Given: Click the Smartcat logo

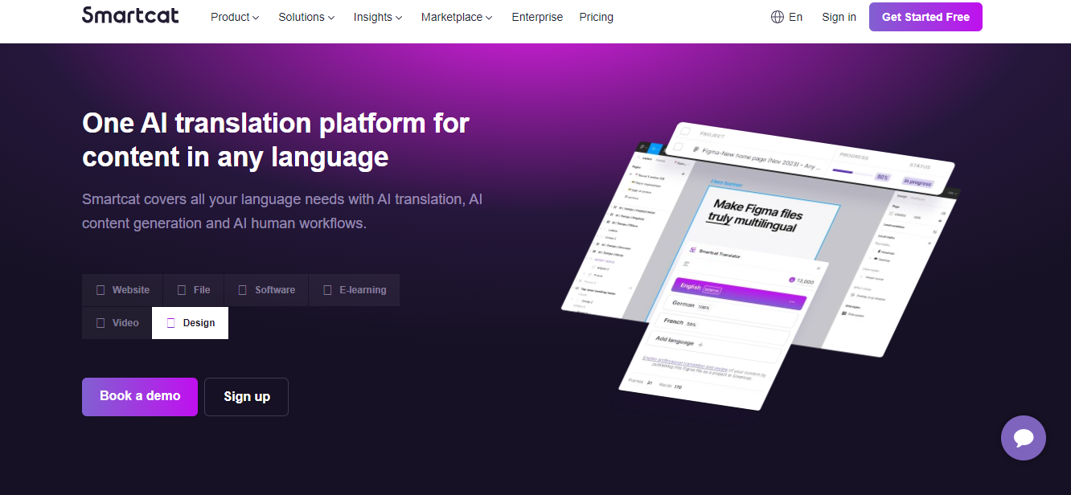Looking at the screenshot, I should (130, 15).
